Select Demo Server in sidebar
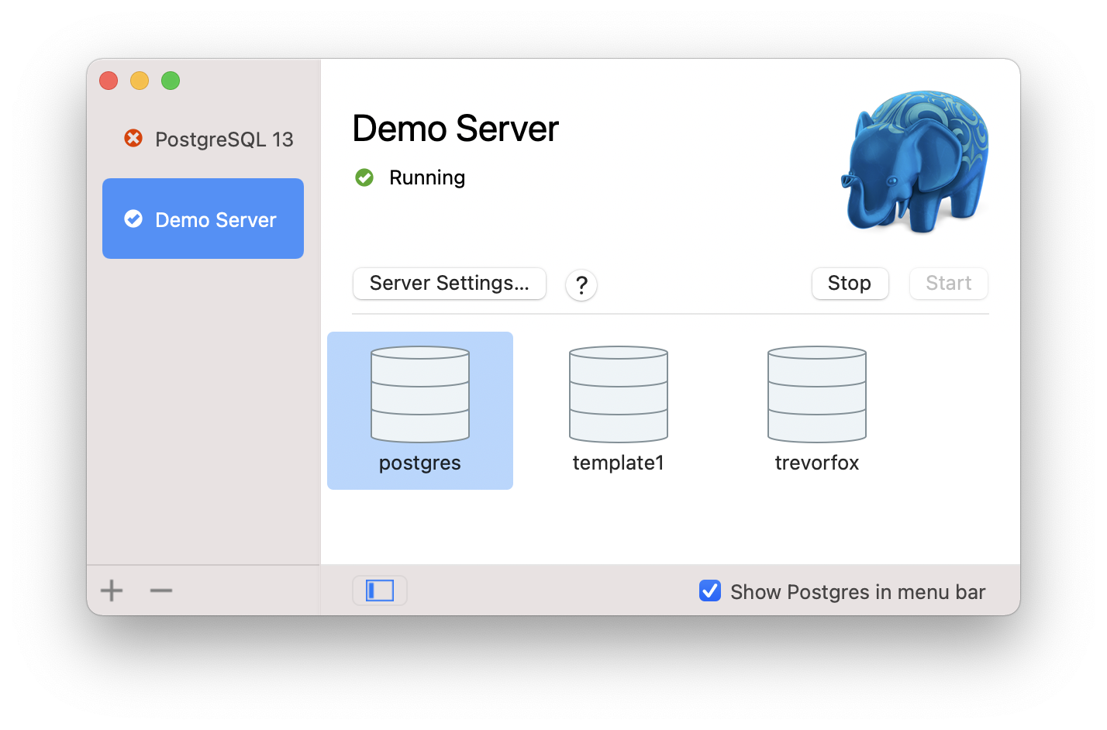This screenshot has width=1107, height=730. 203,219
